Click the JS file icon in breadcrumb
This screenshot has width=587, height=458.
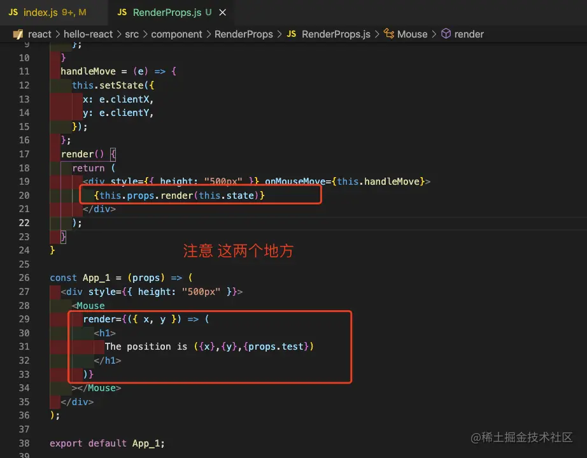click(291, 34)
